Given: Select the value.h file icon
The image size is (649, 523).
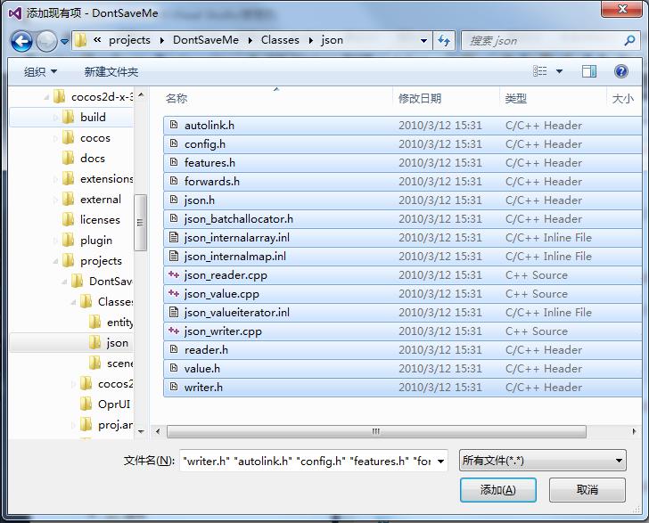Looking at the screenshot, I should pyautogui.click(x=174, y=368).
